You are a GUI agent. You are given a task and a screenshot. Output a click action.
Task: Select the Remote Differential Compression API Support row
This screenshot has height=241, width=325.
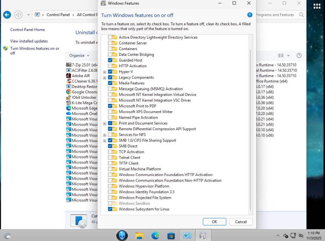(x=157, y=129)
